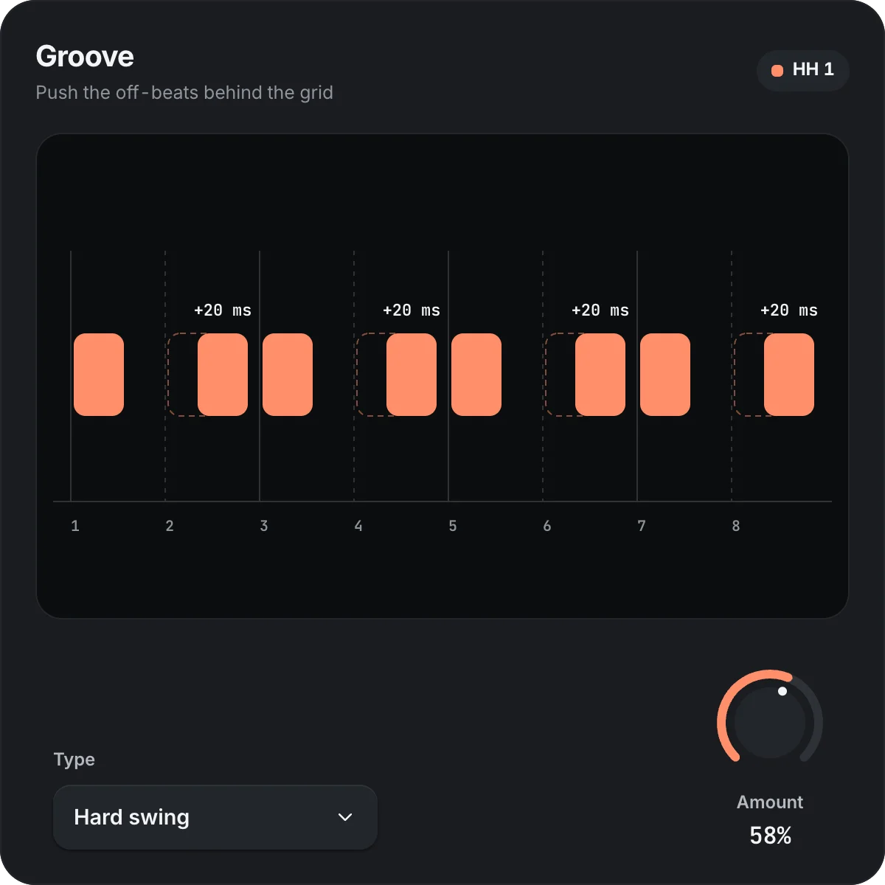The height and width of the screenshot is (885, 885).
Task: Select the shifted hit block after step 2
Action: [223, 375]
